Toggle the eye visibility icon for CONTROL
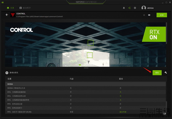172x119 pixels. click(x=149, y=15)
